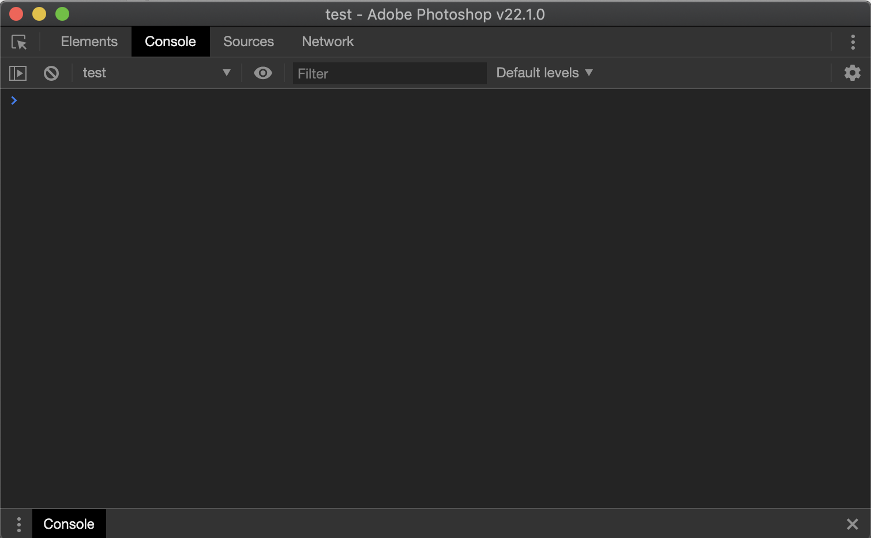The width and height of the screenshot is (871, 538).
Task: Switch to the Sources panel
Action: (248, 42)
